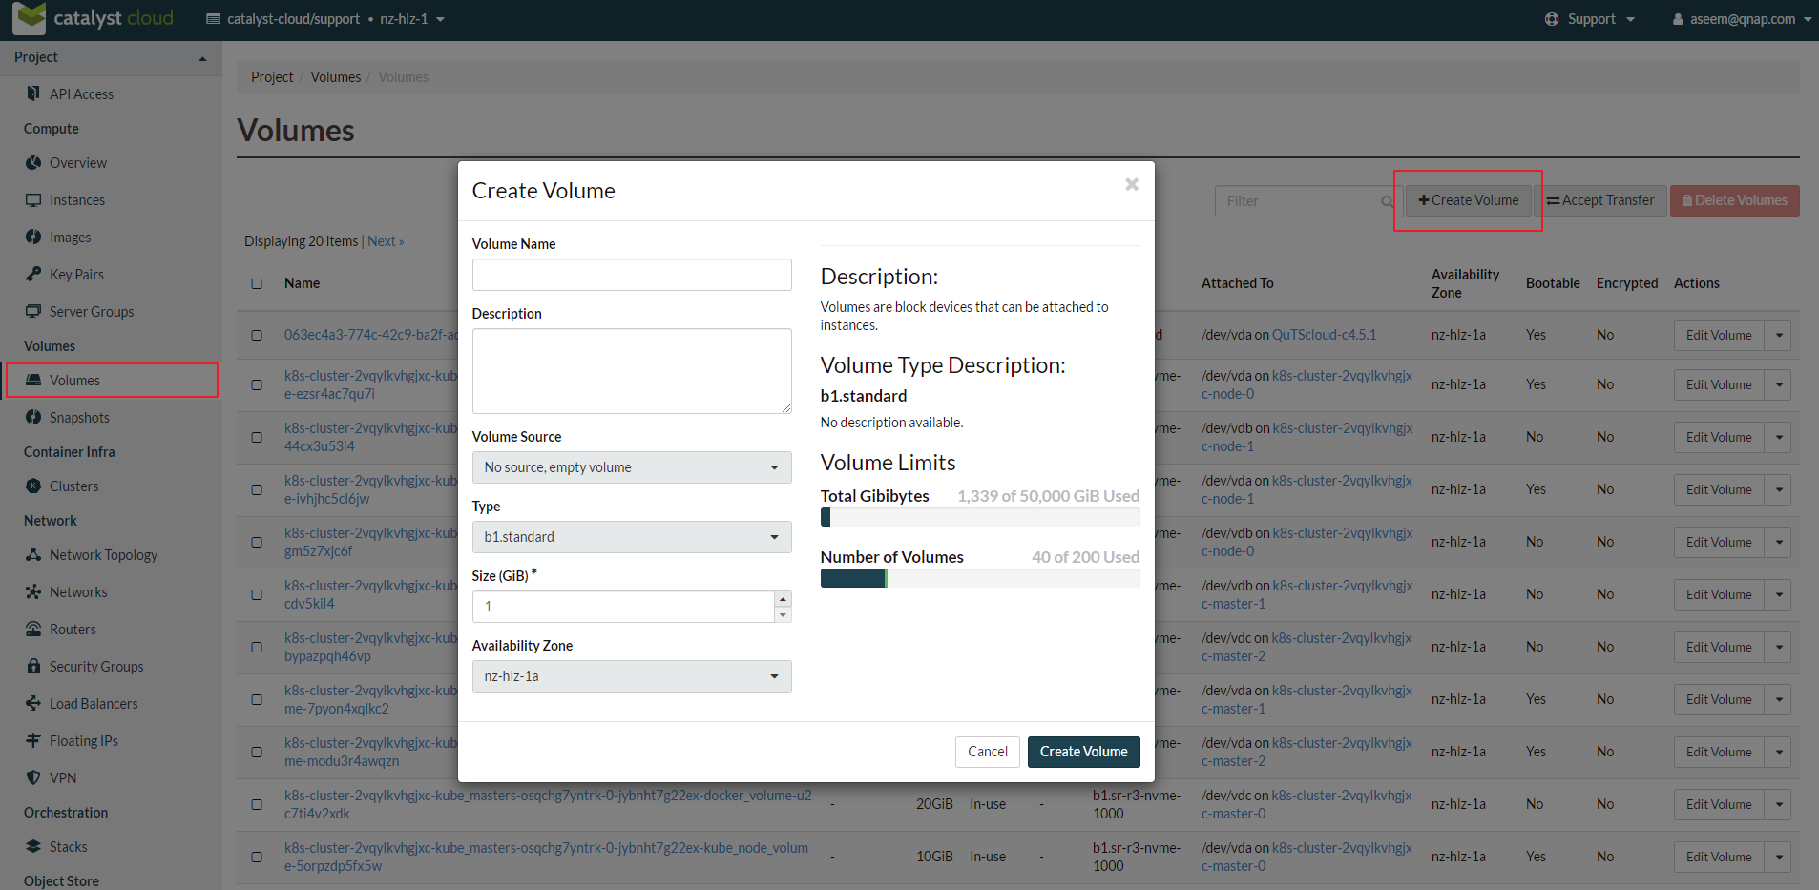Click the Network Topology icon
1819x890 pixels.
tap(33, 555)
